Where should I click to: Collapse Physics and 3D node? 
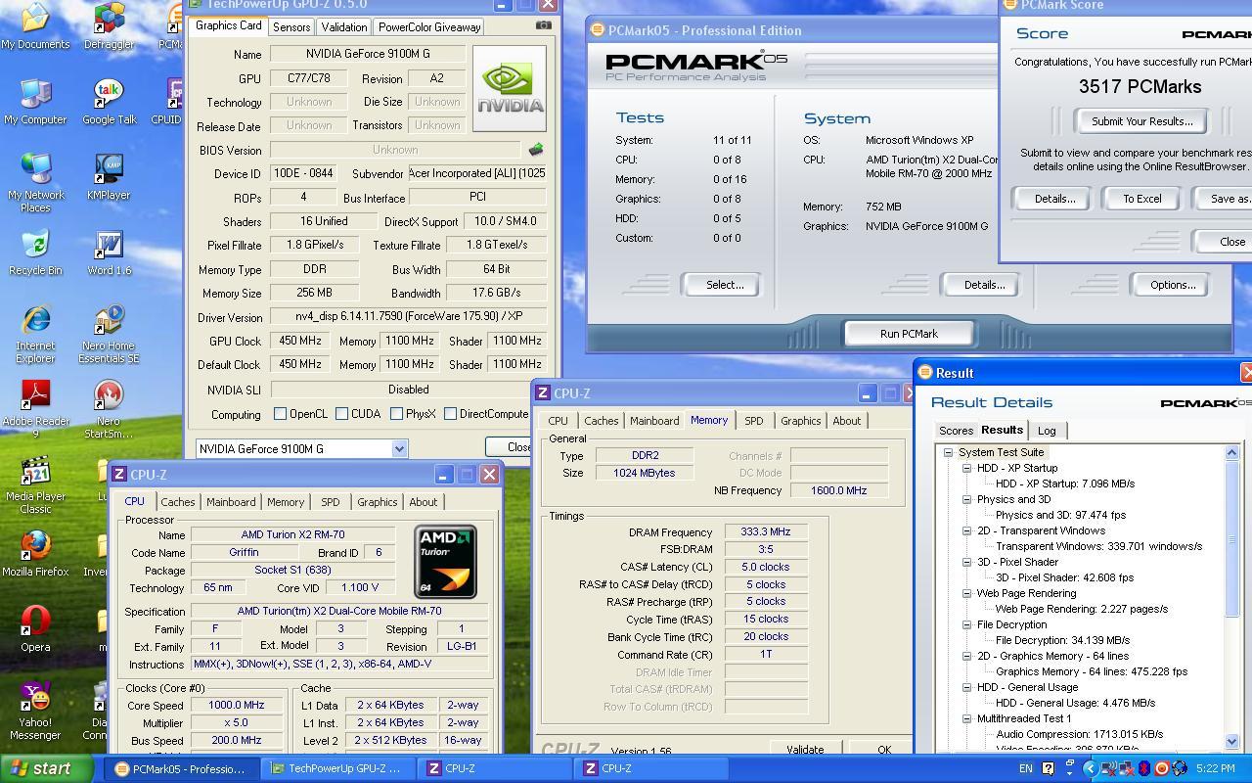click(966, 499)
